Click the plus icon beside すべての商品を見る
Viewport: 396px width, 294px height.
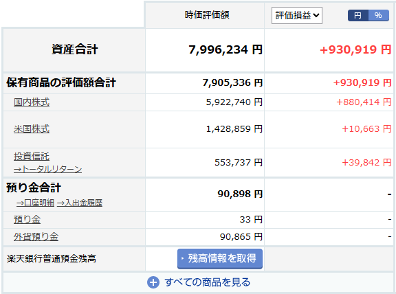click(x=153, y=282)
